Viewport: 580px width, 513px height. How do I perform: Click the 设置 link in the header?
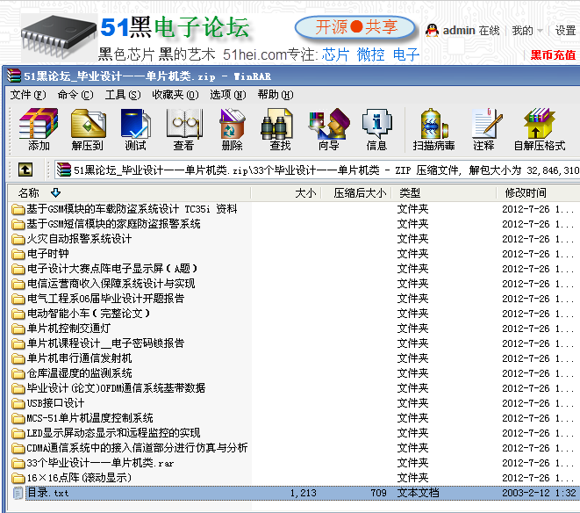565,31
